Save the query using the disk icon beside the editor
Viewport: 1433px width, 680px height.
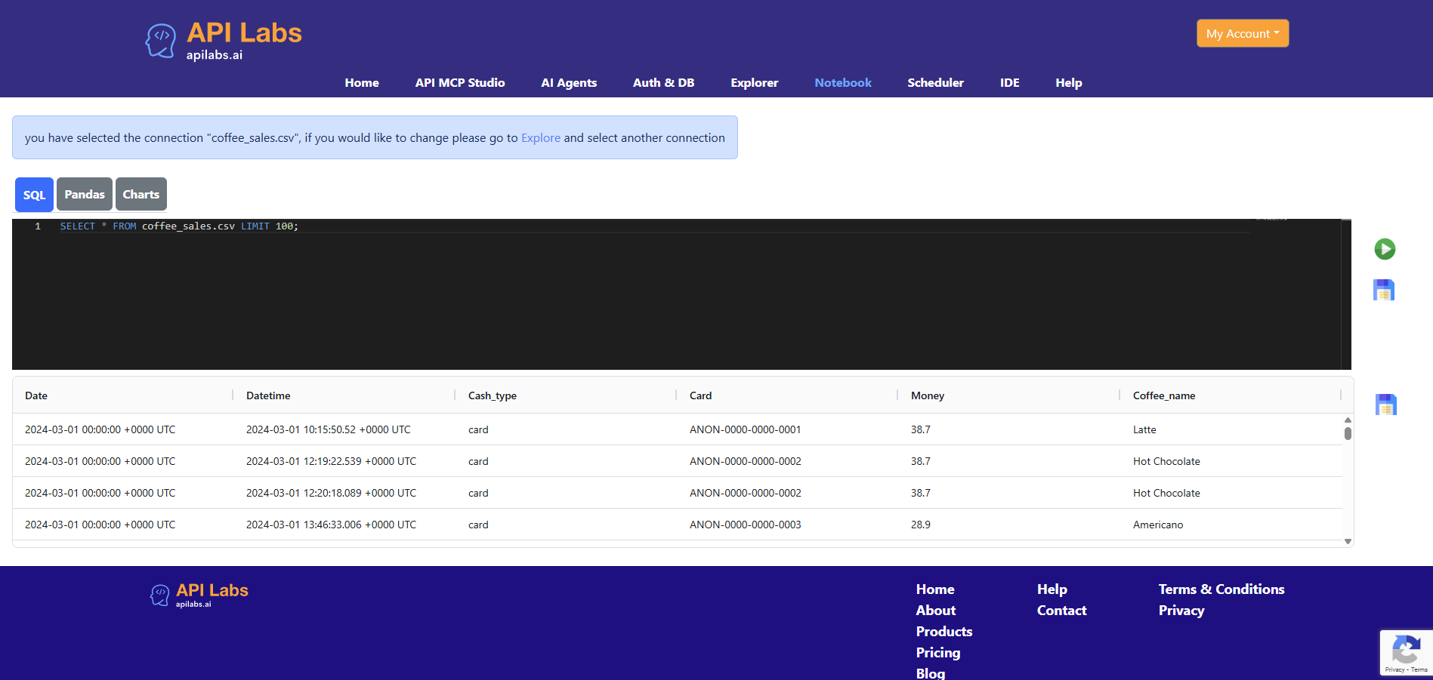pos(1384,290)
